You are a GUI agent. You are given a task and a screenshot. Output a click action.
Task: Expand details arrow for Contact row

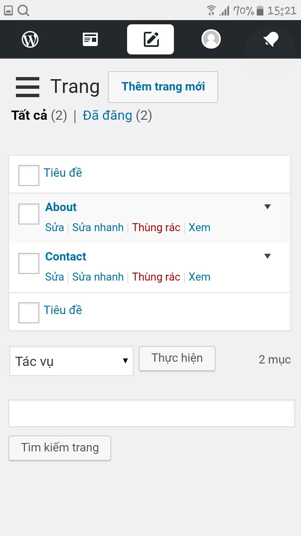[x=268, y=256]
